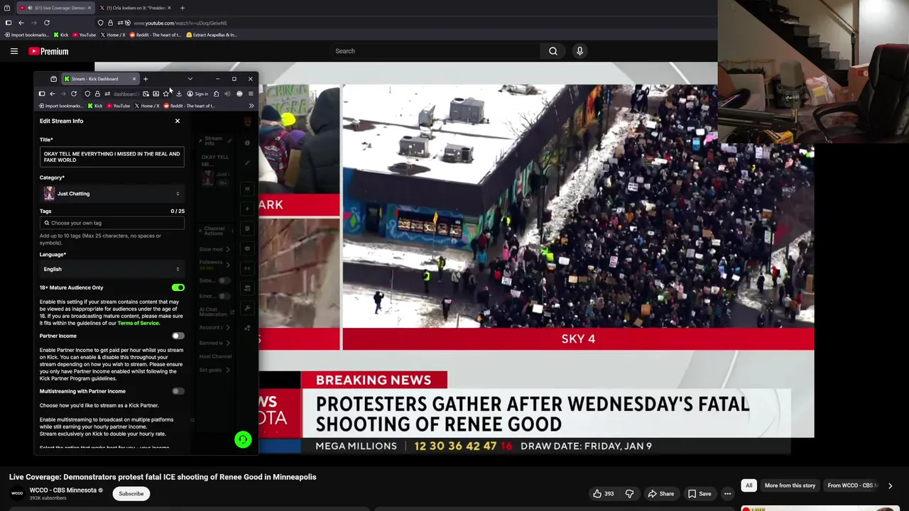Select the All filter chip
Viewport: 909px width, 511px height.
point(749,485)
